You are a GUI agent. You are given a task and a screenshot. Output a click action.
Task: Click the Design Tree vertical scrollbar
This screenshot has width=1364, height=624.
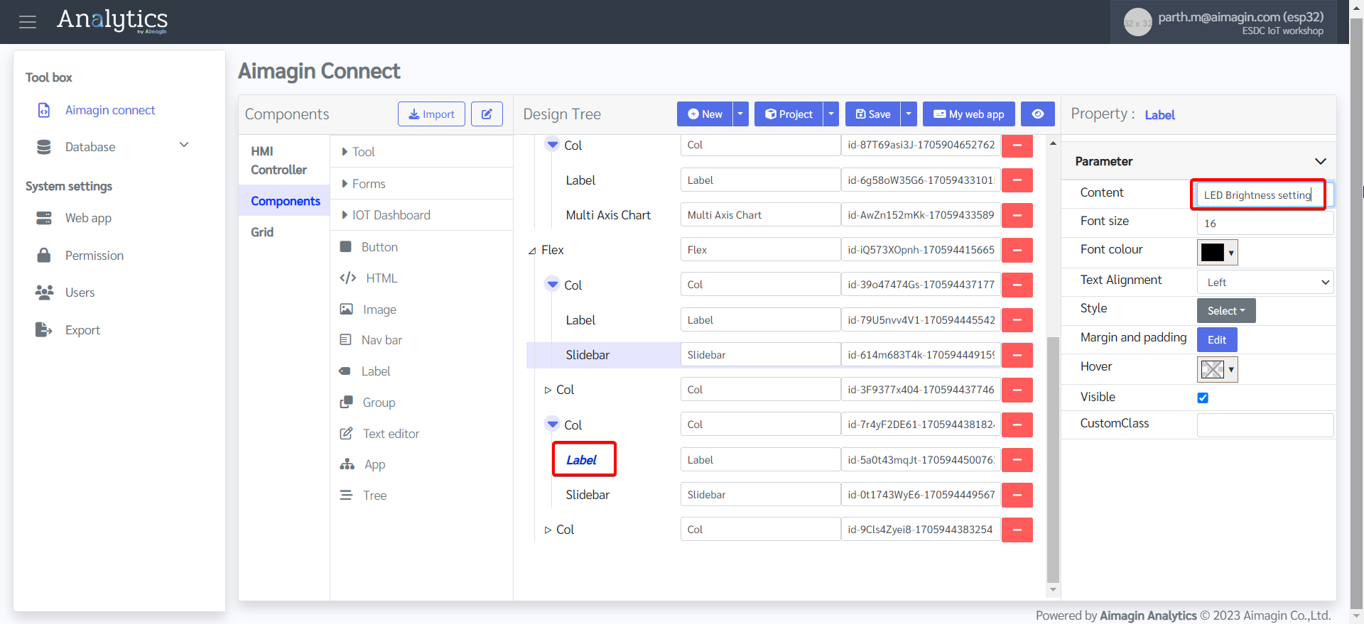1053,459
